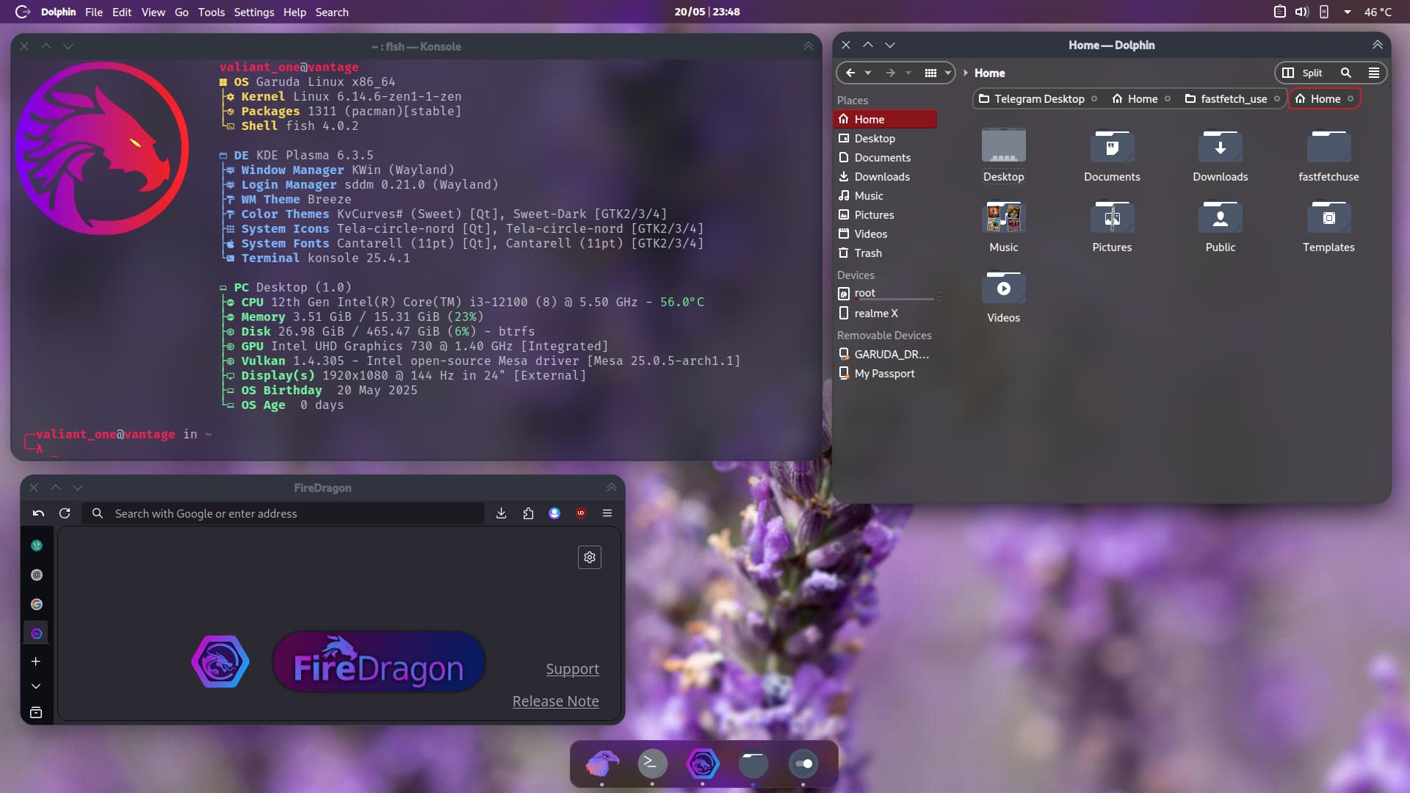The height and width of the screenshot is (793, 1410).
Task: Open Trash in Places sidebar
Action: pyautogui.click(x=885, y=253)
